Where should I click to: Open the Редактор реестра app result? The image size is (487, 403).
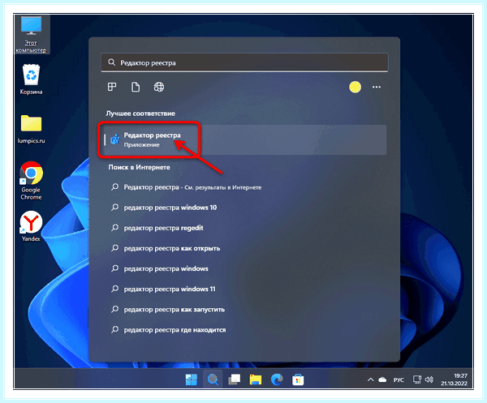point(245,140)
